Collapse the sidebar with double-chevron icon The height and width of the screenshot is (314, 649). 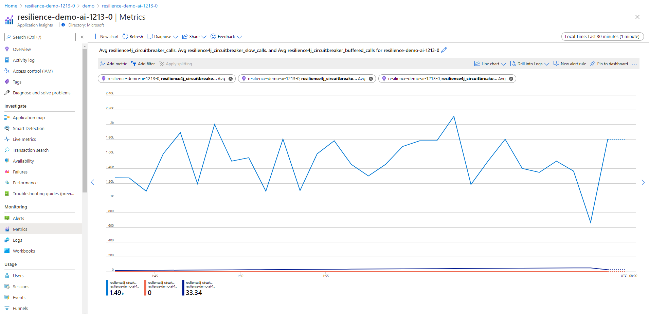(x=82, y=37)
